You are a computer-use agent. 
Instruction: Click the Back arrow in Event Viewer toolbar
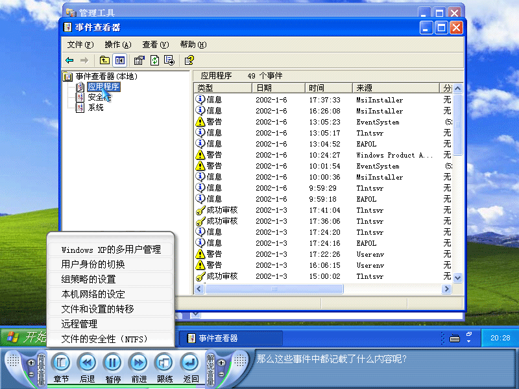(x=69, y=60)
